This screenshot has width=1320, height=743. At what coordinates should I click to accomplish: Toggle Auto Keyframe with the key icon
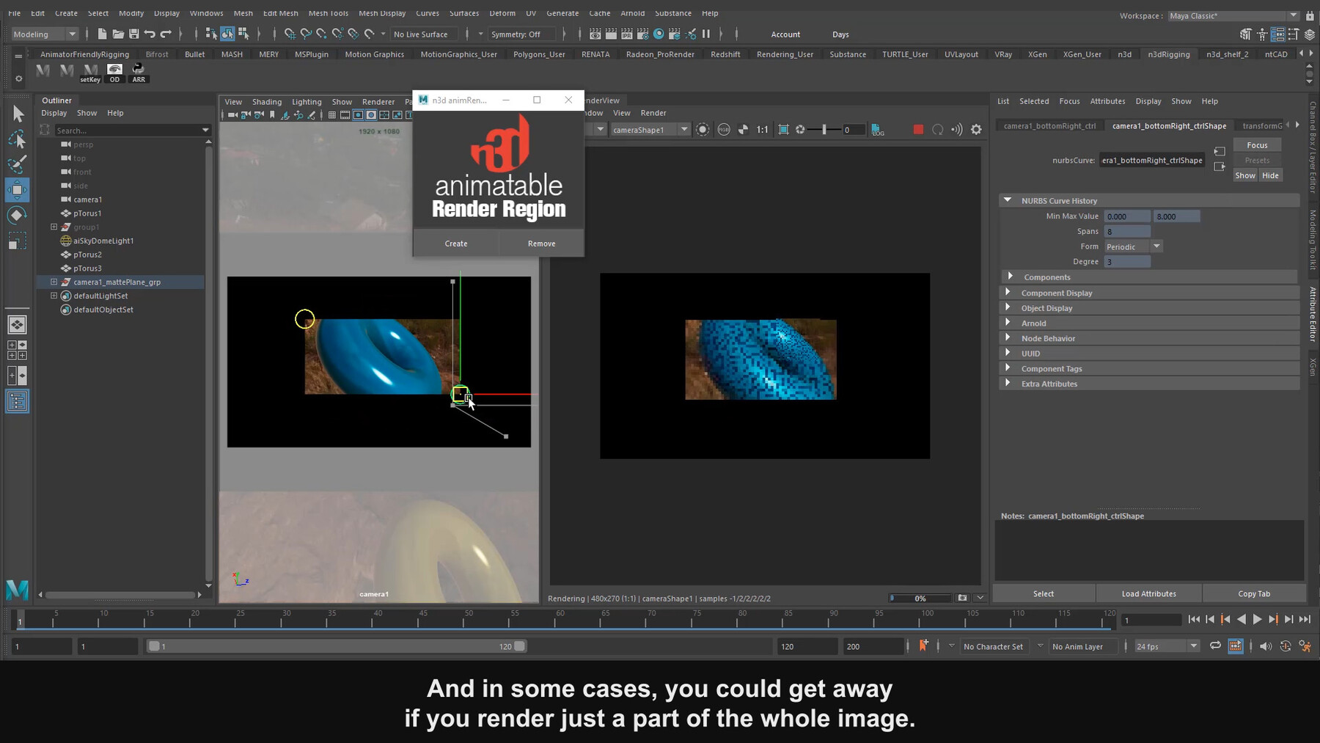(1285, 646)
